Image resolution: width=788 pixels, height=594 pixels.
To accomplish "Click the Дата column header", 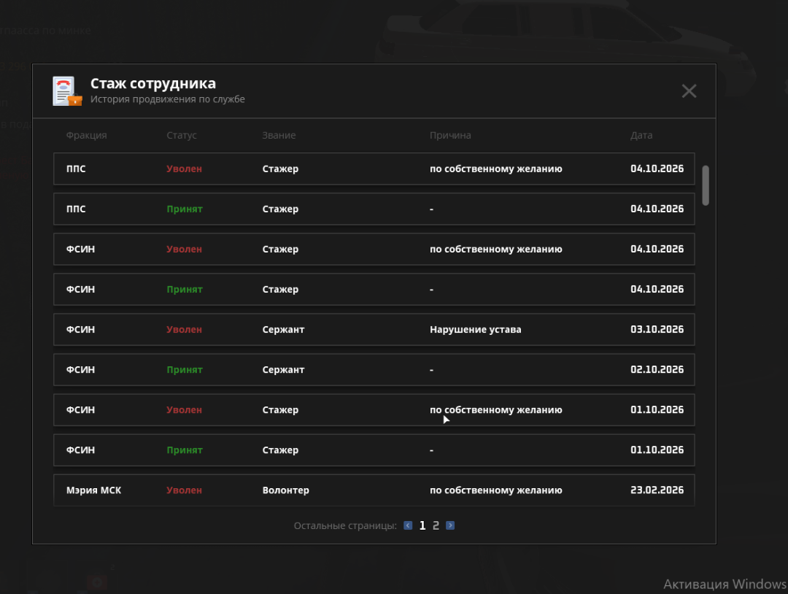I will click(x=641, y=135).
